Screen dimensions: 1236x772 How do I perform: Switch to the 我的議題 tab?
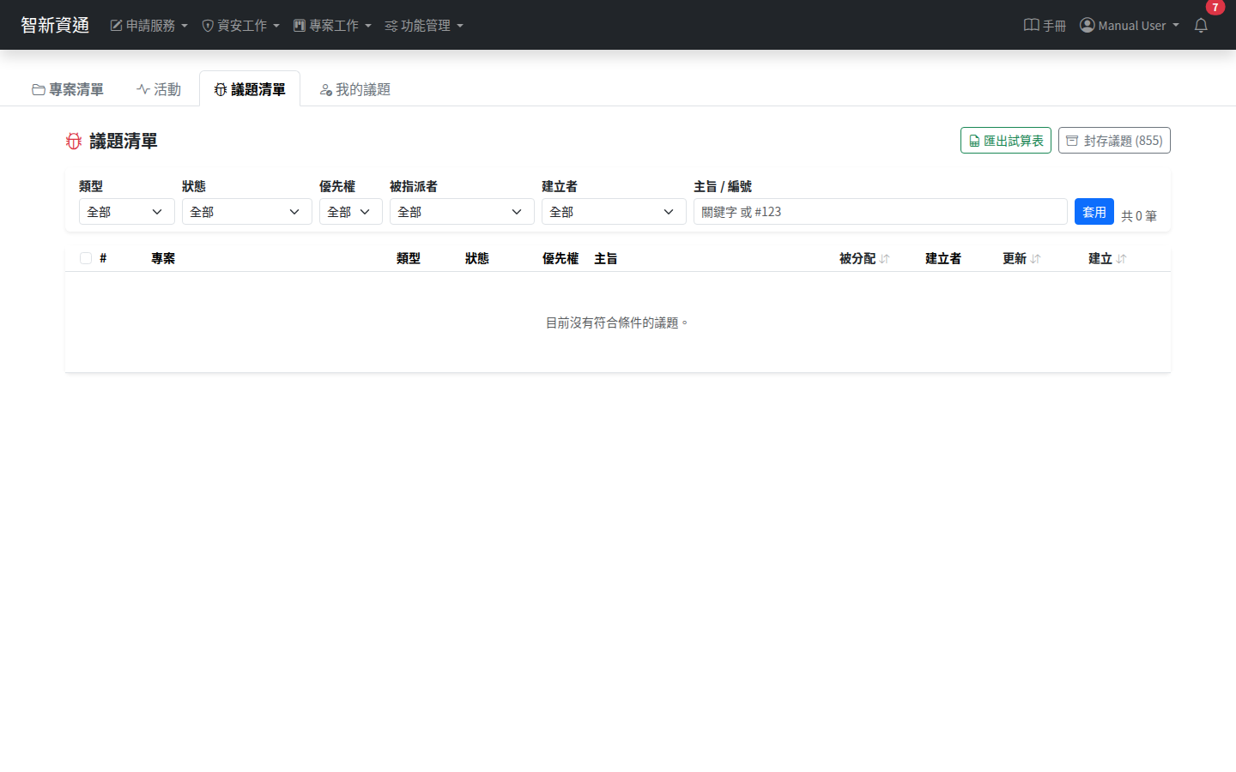[x=354, y=89]
